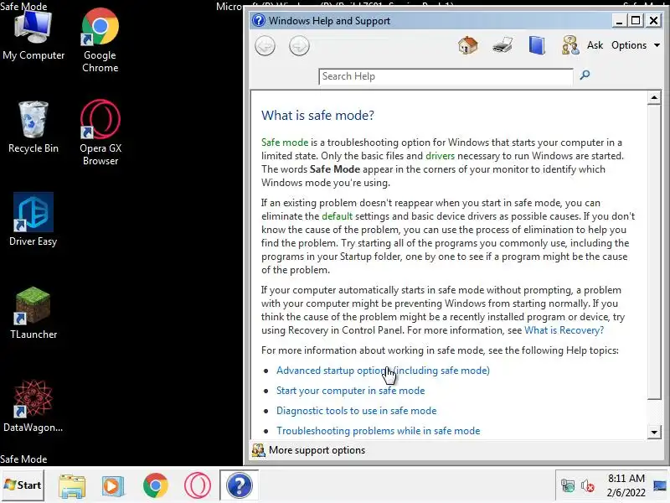Screen dimensions: 670x503
Task: Open 'Advanced startup options (including safe mode)' link
Action: pos(383,371)
